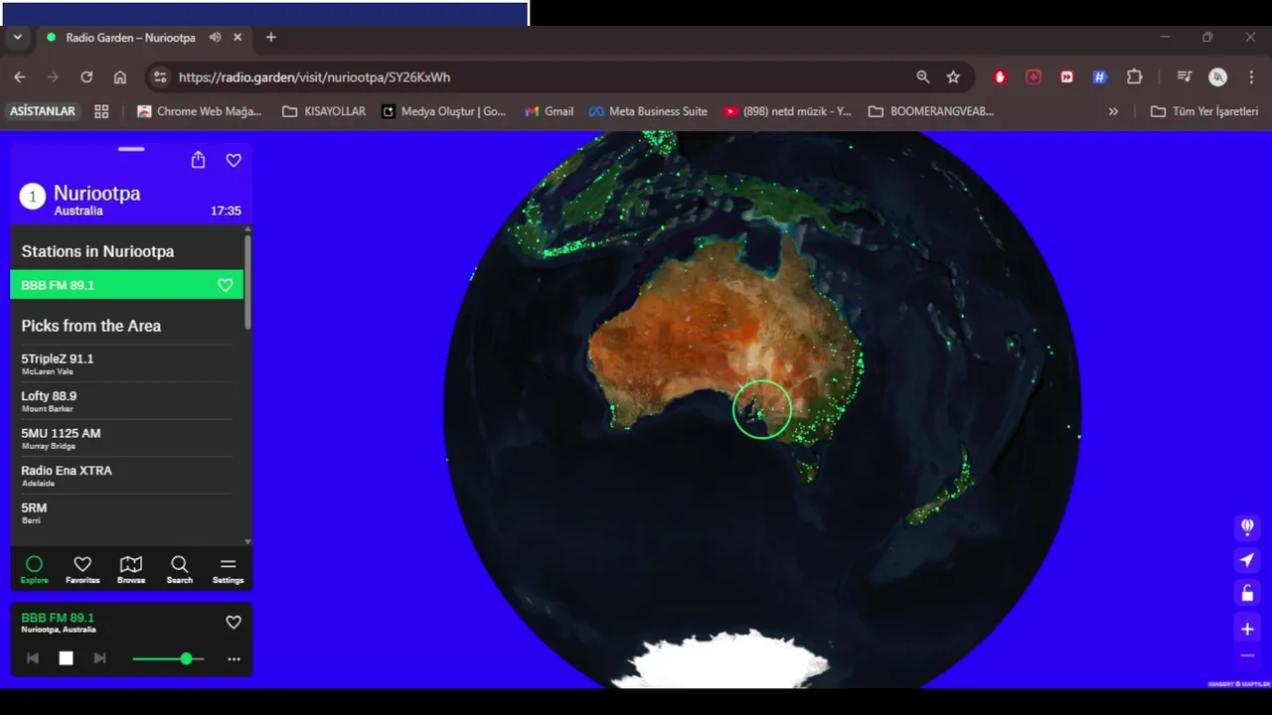View site information icon in address bar

pyautogui.click(x=160, y=76)
